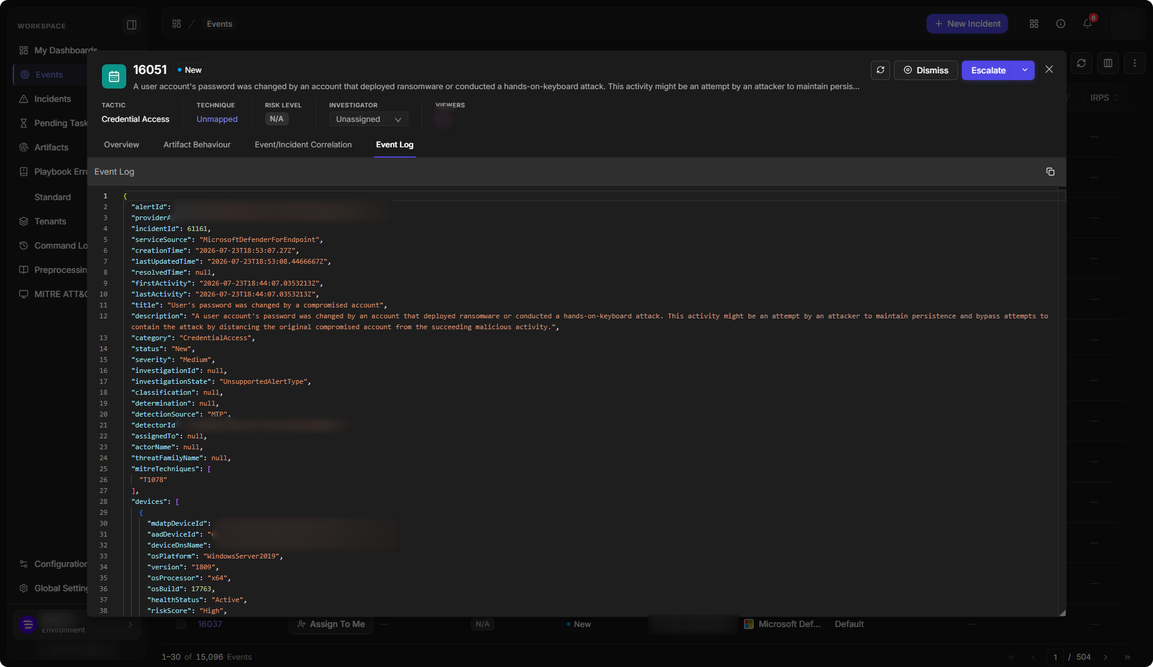Open the breadcrumb dashboard grid icon
Image resolution: width=1153 pixels, height=667 pixels.
[x=177, y=24]
